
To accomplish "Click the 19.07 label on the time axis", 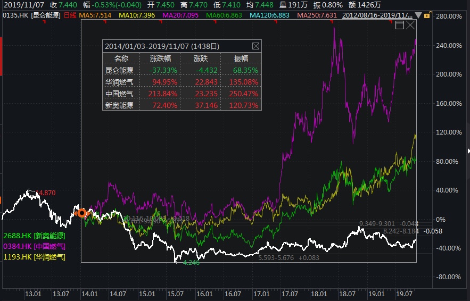I will click(404, 294).
